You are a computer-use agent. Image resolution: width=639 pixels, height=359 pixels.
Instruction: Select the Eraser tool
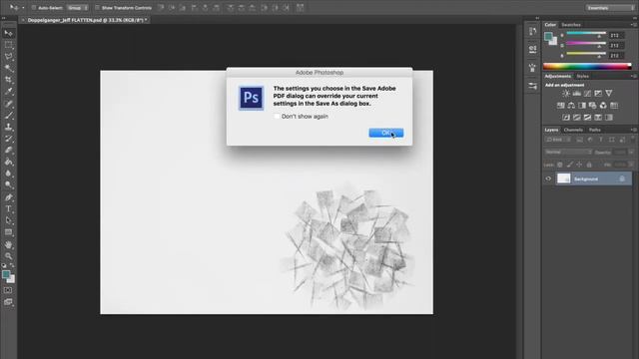[9, 151]
